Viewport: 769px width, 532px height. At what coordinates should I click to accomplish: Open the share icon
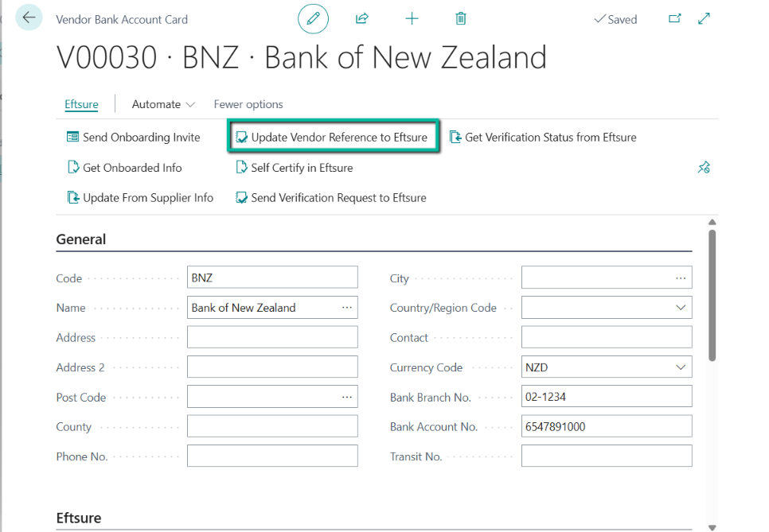pos(362,18)
